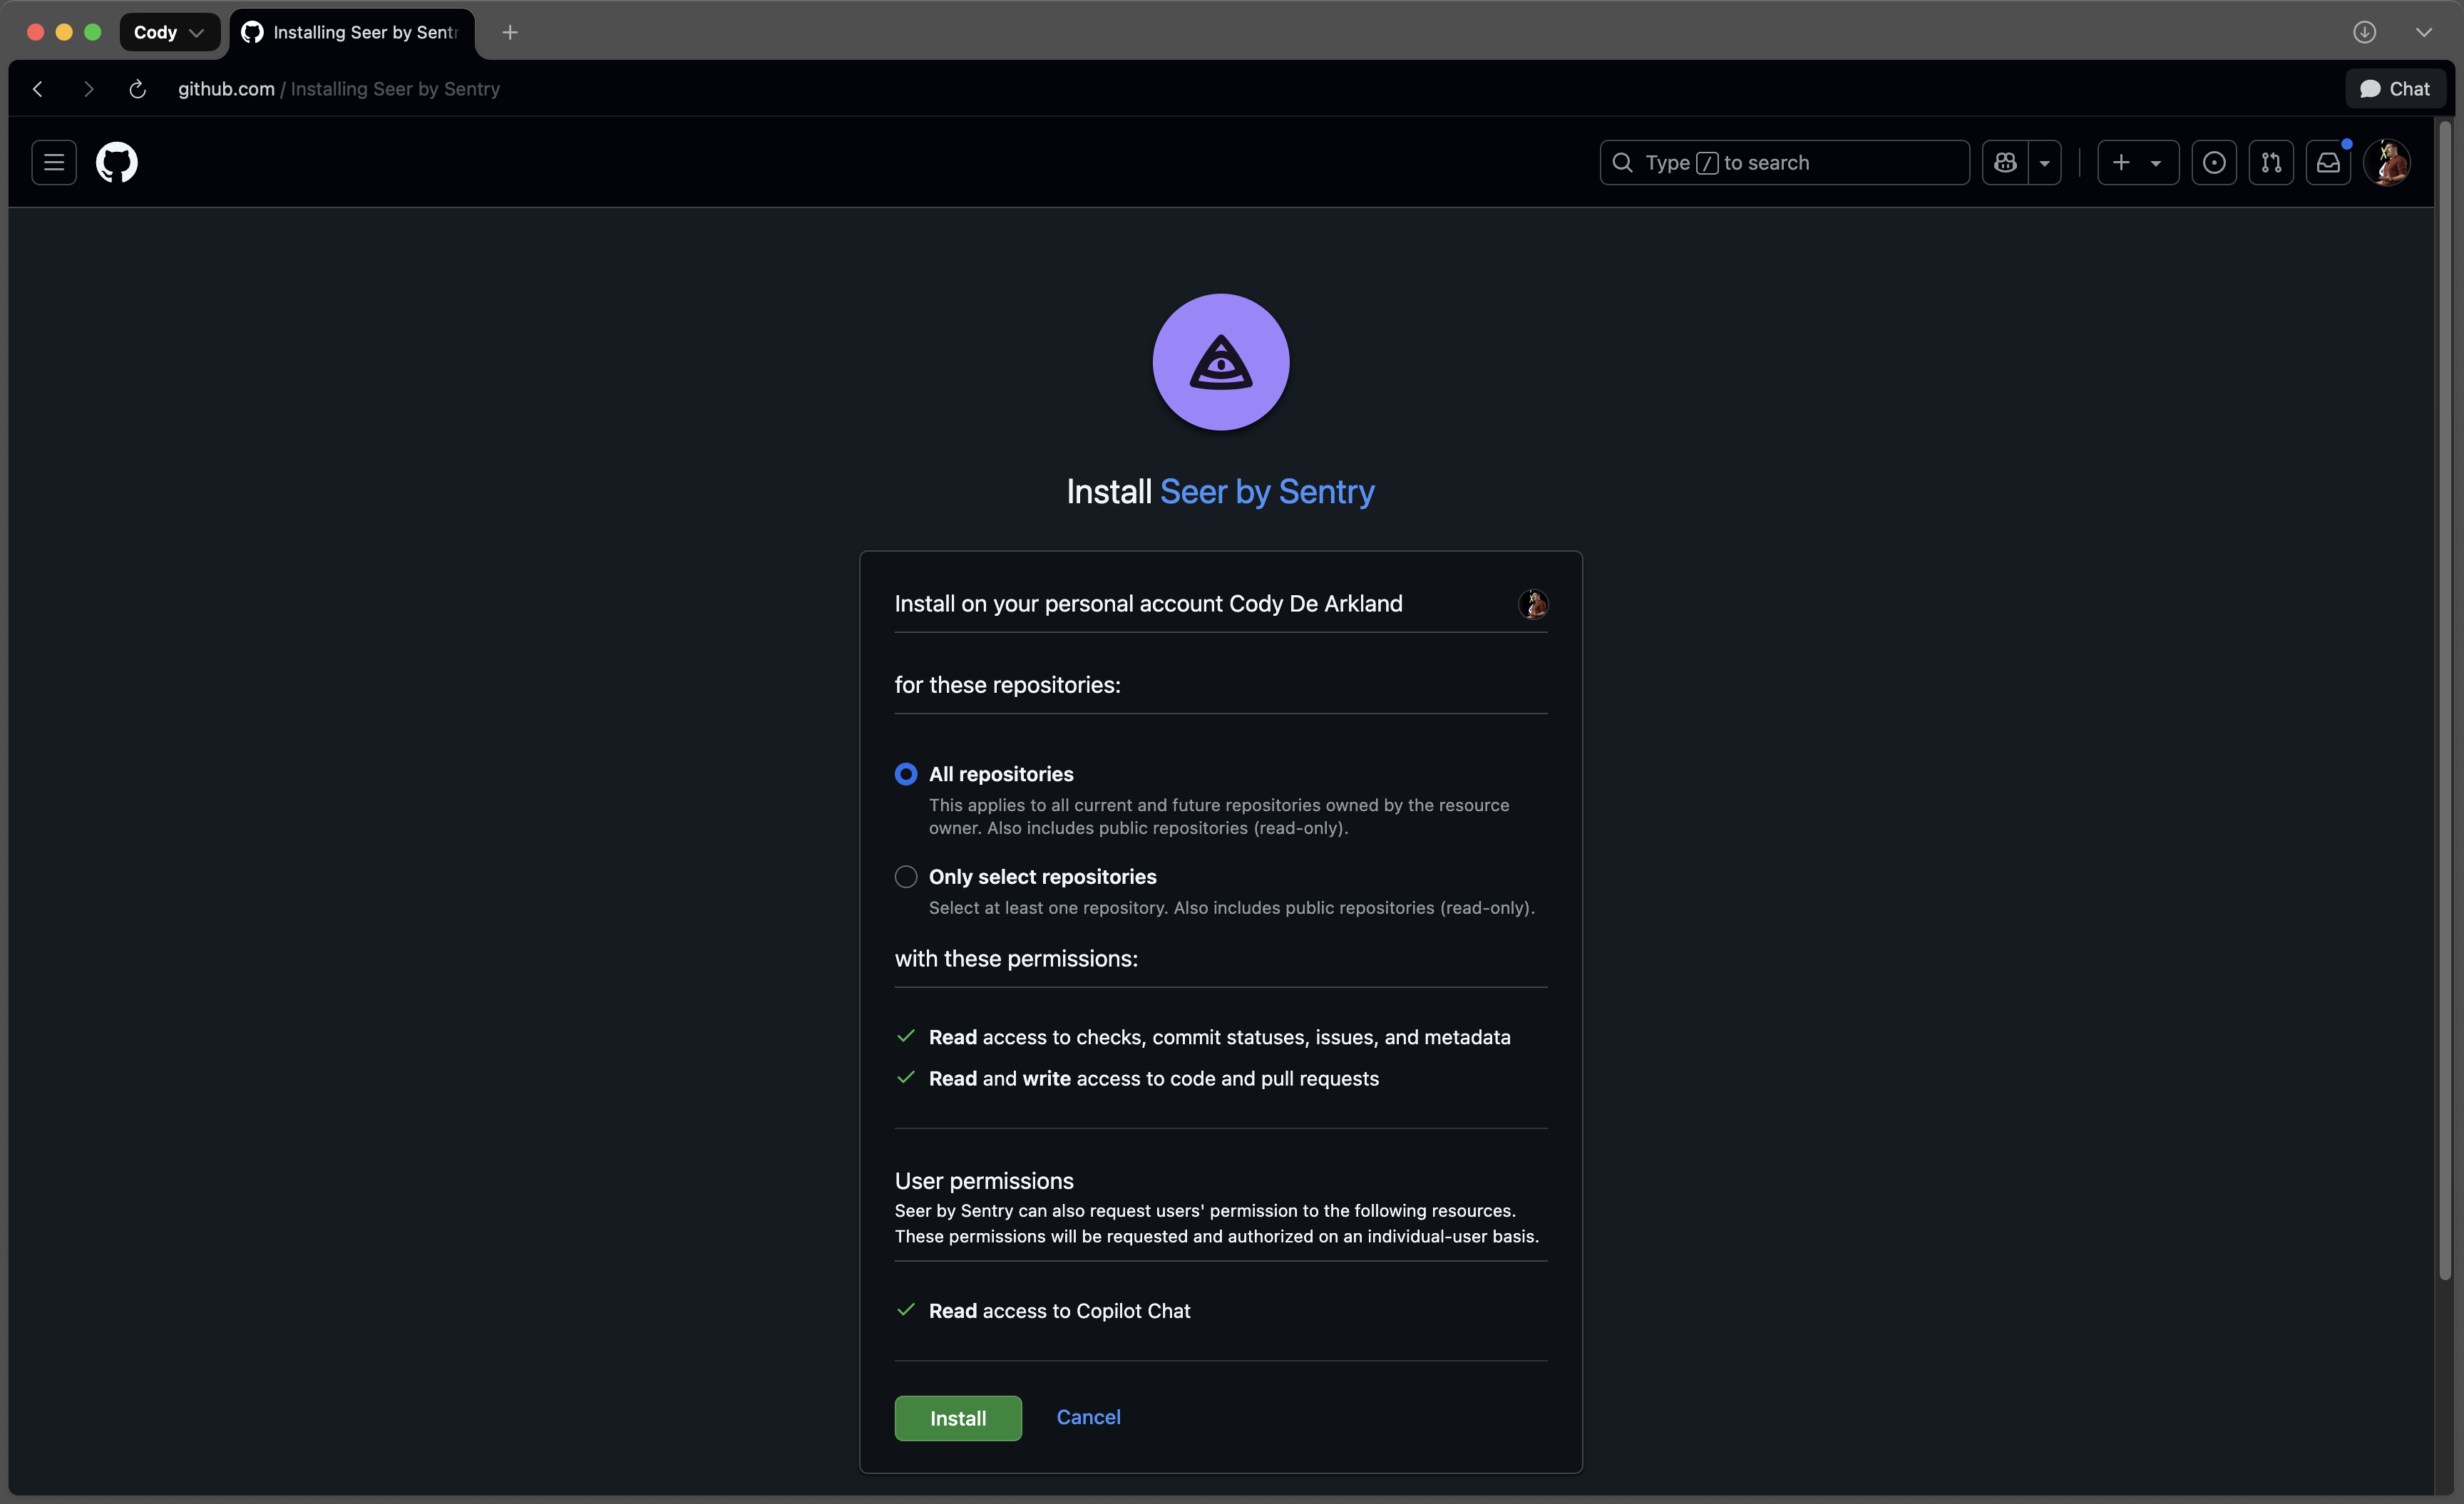Open the Seer by Sentry title link
The image size is (2464, 1504).
click(1267, 491)
